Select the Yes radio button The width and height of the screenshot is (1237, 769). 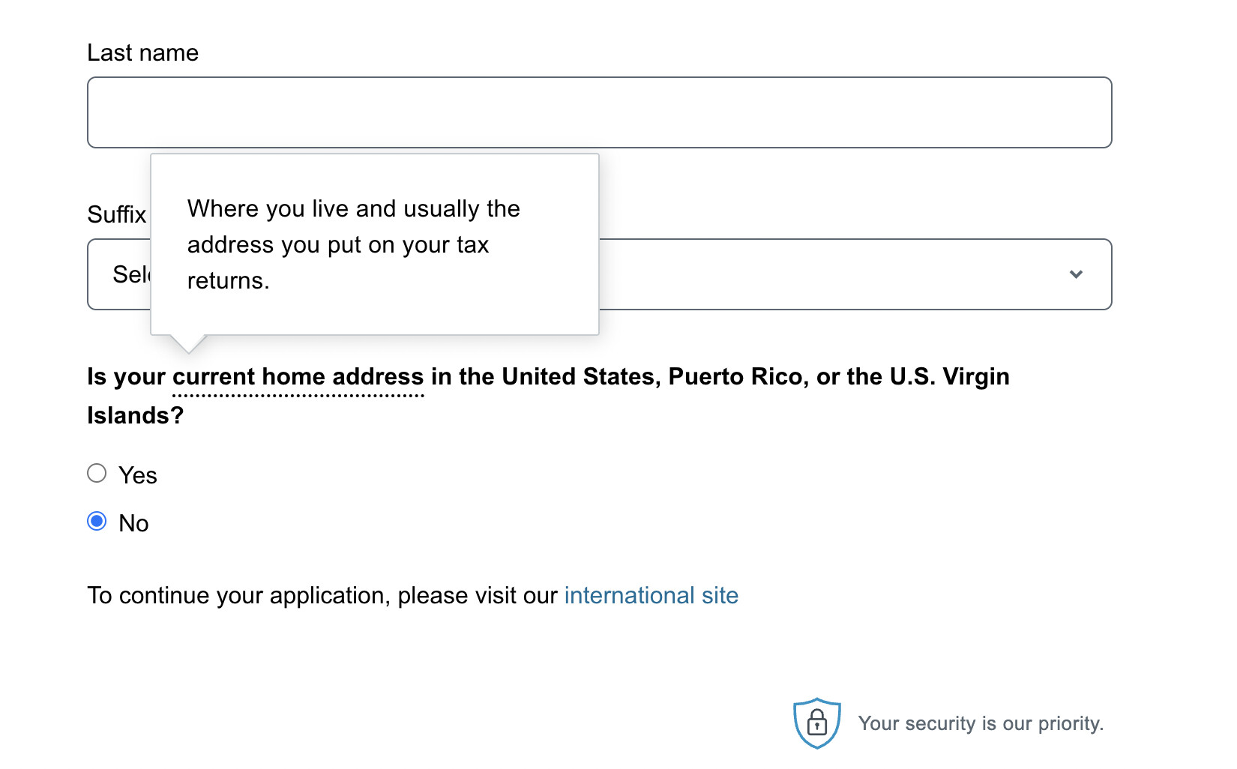click(97, 474)
